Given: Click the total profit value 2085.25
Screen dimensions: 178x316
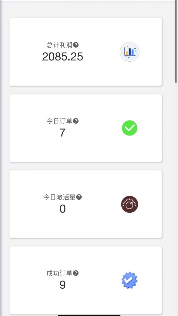Looking at the screenshot, I should coord(63,57).
